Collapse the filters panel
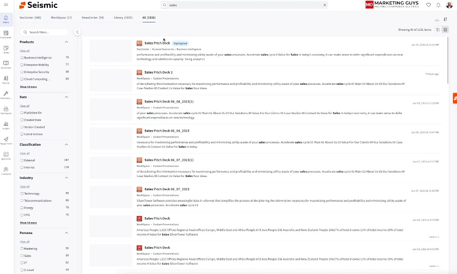The height and width of the screenshot is (274, 457). click(77, 32)
